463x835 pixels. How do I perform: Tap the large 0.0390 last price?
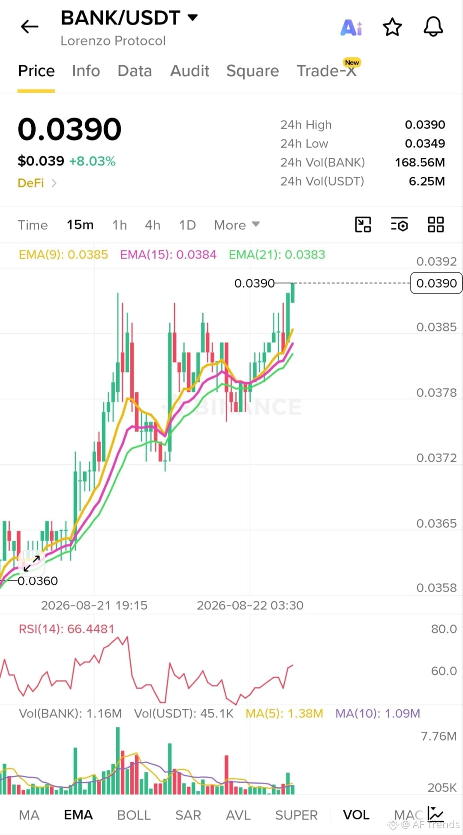tap(69, 129)
